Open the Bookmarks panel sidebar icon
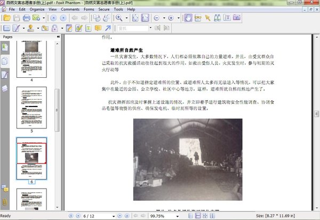Screen dimensions: 320x220 coord(5,47)
